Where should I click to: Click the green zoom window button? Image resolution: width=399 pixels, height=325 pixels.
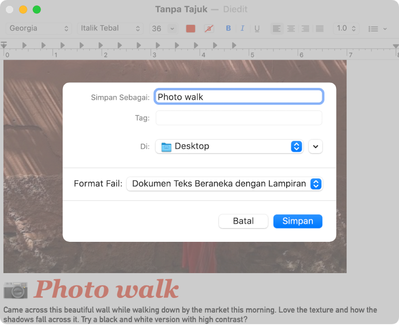point(37,10)
